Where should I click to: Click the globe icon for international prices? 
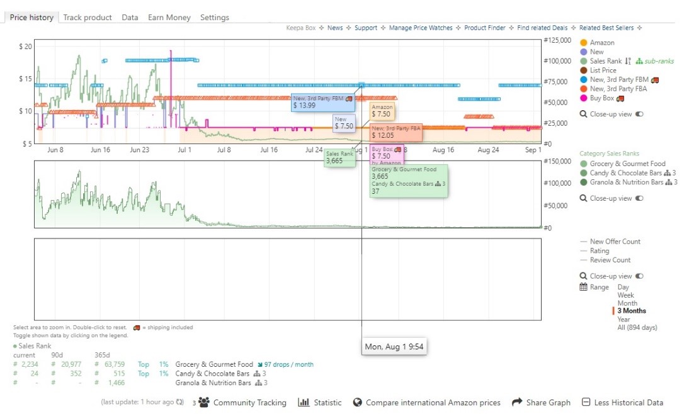coord(358,402)
